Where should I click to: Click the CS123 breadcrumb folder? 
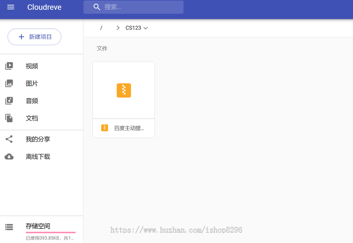pos(133,28)
